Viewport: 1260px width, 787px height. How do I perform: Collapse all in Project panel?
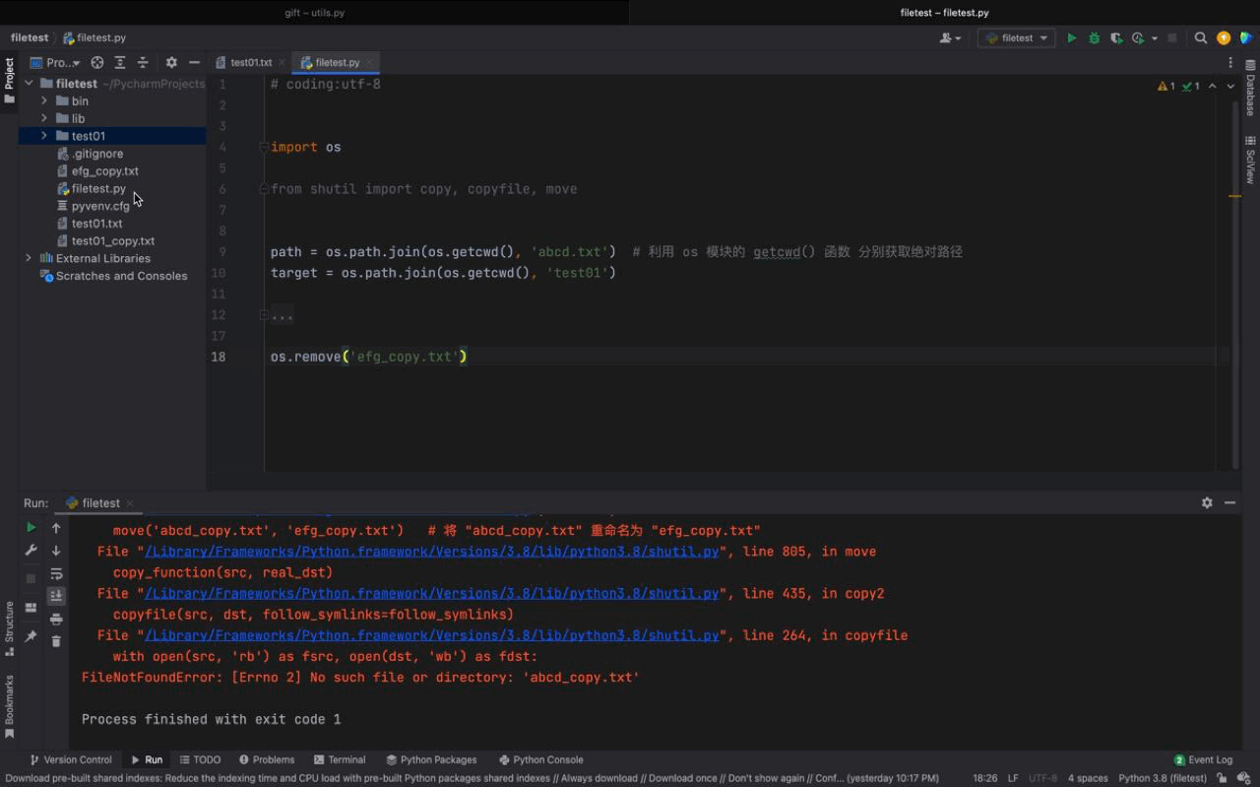point(143,62)
